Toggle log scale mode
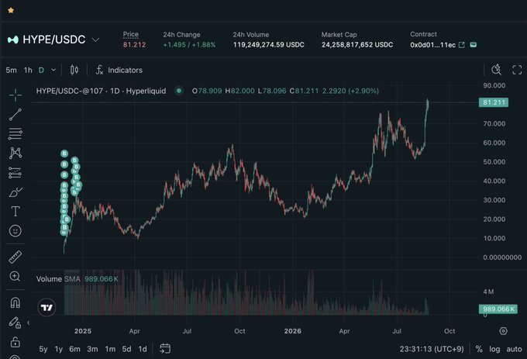 [494, 349]
